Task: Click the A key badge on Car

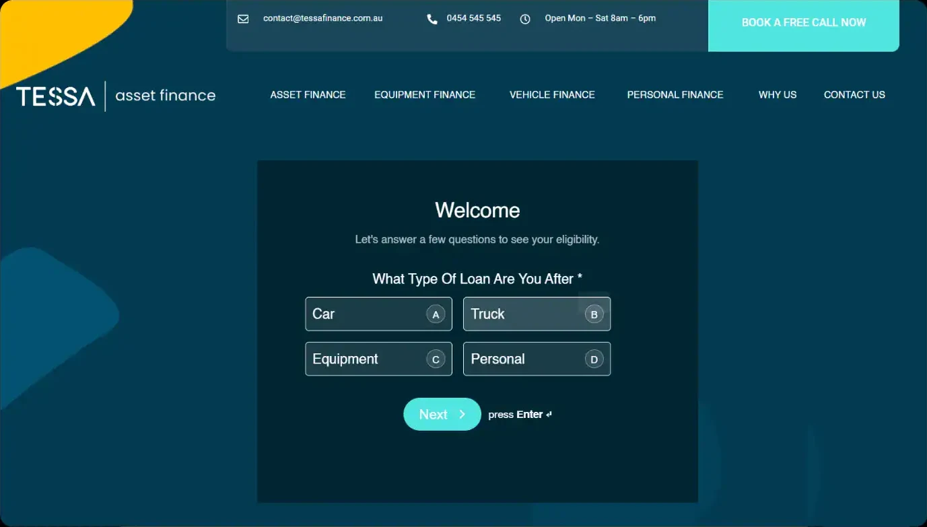Action: 436,314
